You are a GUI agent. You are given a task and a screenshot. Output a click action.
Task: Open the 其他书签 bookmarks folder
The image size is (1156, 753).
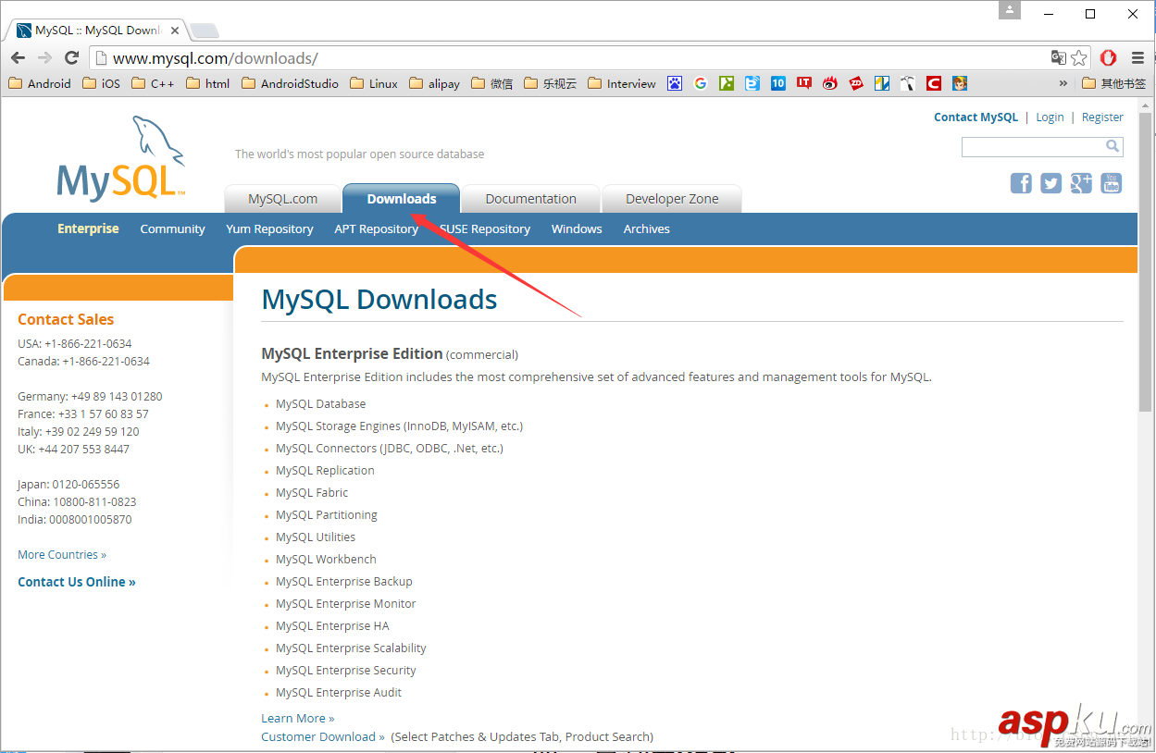point(1114,83)
